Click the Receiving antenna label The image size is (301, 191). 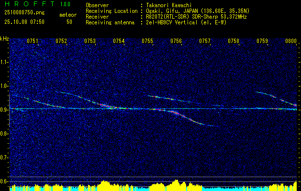pyautogui.click(x=110, y=22)
